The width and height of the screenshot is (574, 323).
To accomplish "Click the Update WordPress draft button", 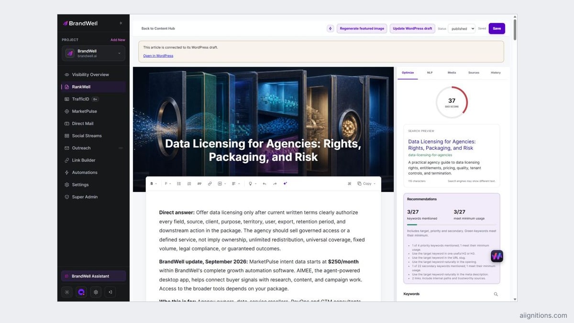I will pyautogui.click(x=412, y=29).
